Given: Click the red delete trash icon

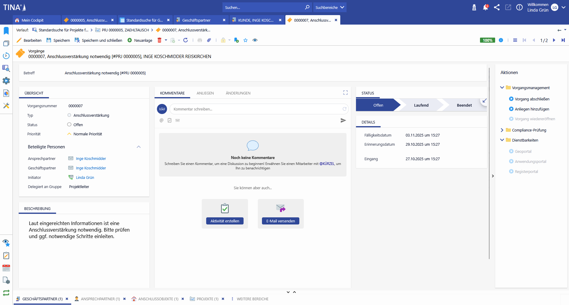Looking at the screenshot, I should (159, 40).
